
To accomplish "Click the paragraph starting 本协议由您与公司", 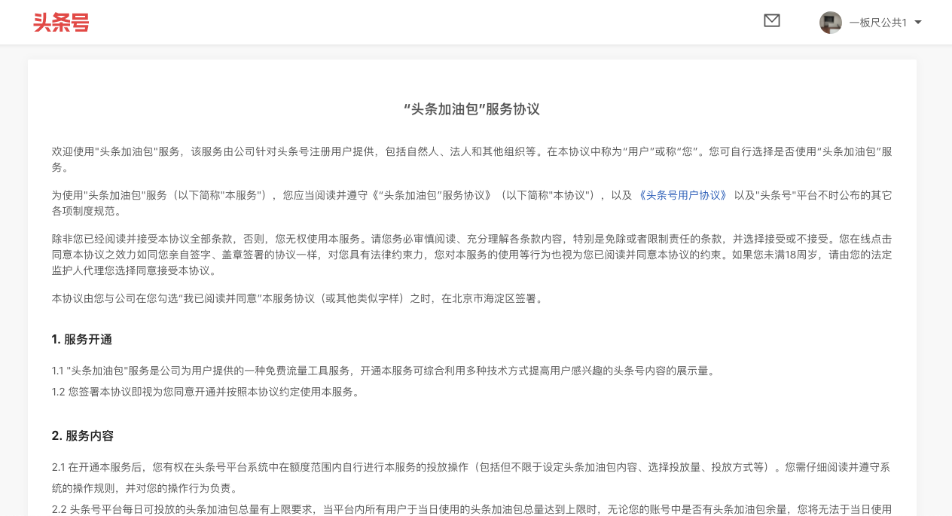I will 298,298.
